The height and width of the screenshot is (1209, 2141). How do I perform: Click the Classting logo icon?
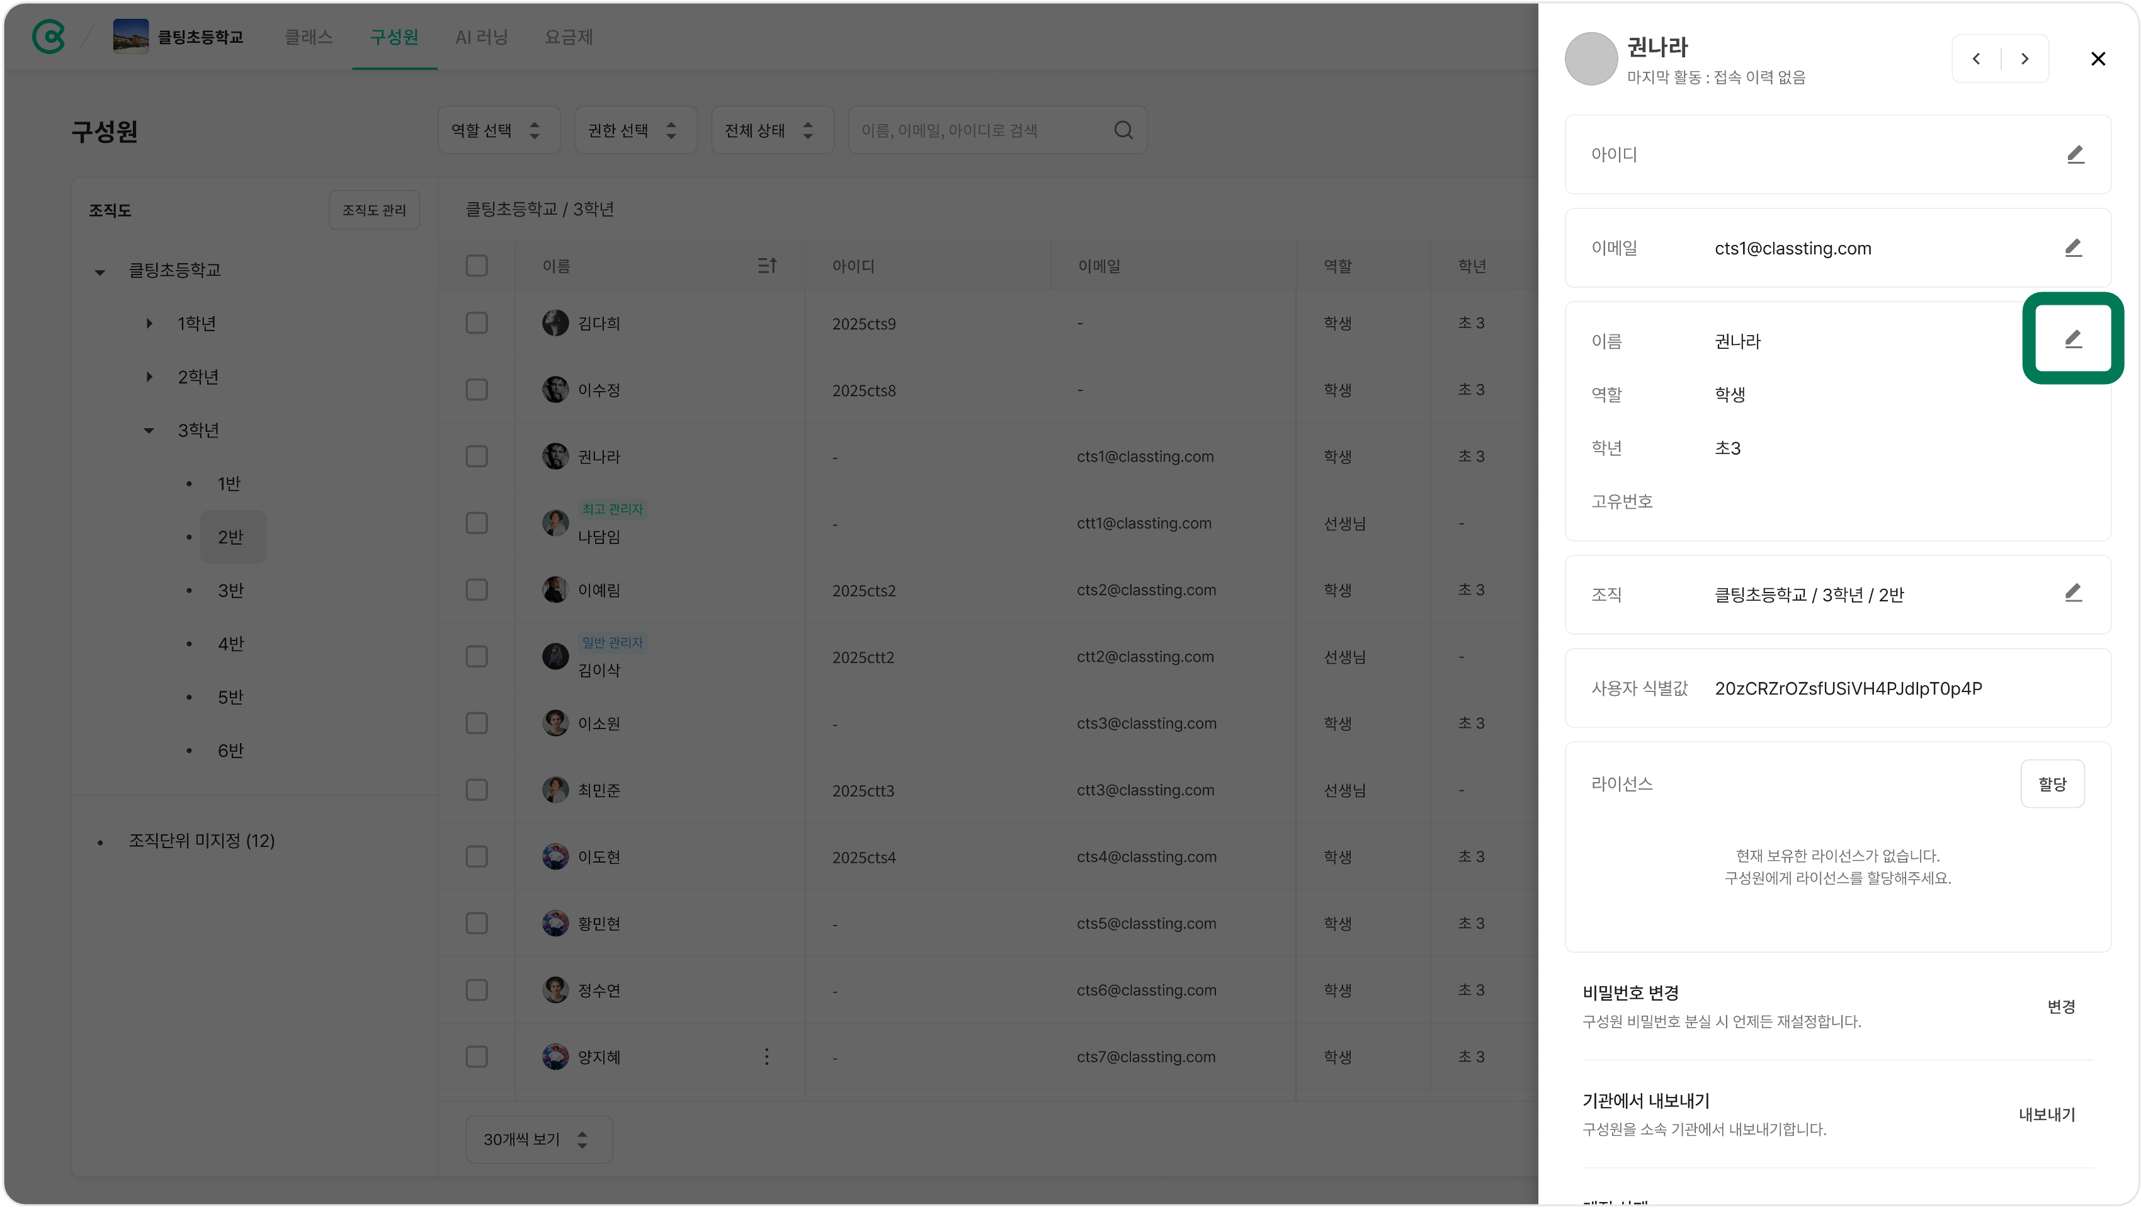(x=48, y=37)
